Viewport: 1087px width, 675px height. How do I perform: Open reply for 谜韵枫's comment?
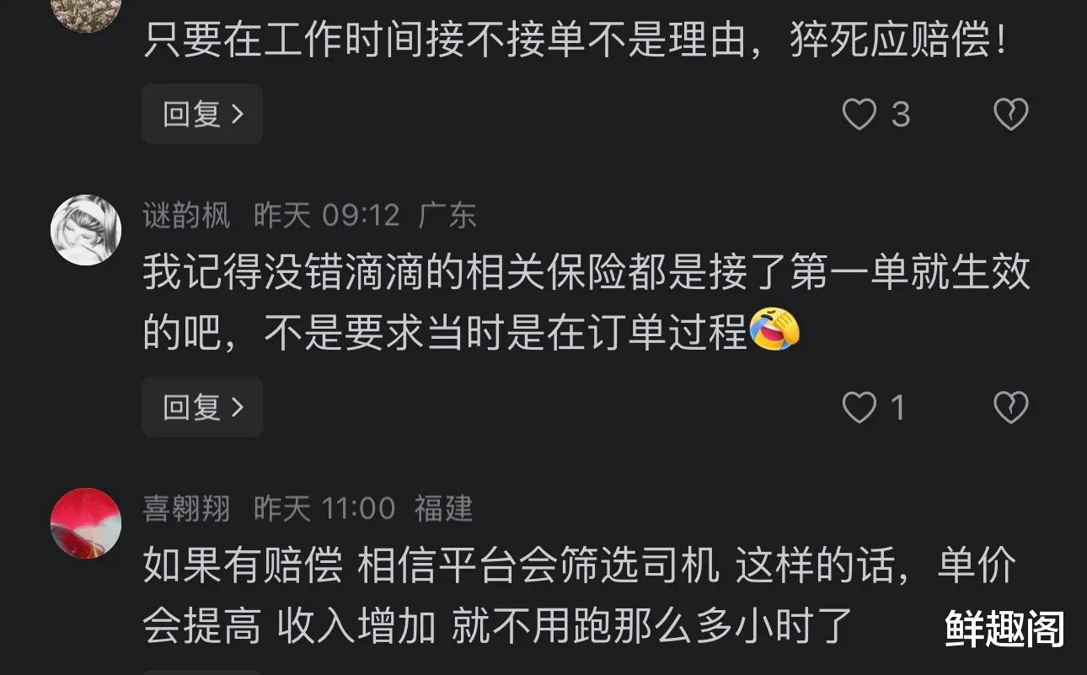(202, 408)
